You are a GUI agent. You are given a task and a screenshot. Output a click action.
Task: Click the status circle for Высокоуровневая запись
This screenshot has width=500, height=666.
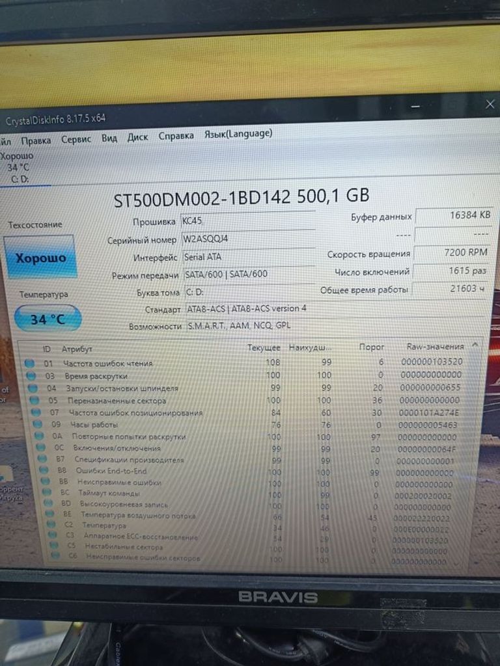49,503
